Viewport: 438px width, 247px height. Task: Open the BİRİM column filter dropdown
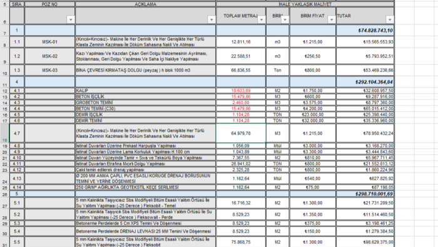click(285, 19)
